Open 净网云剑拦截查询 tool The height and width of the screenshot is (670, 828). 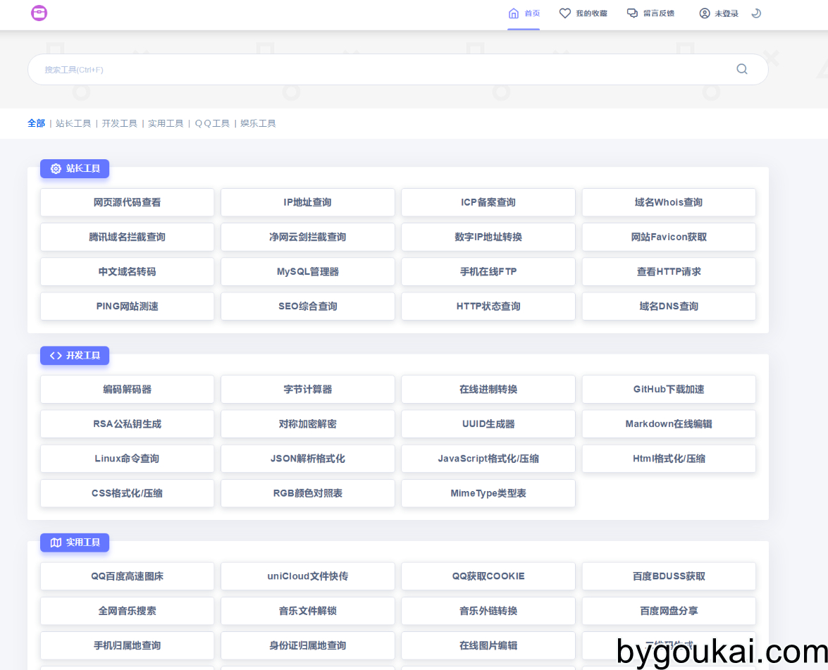[308, 237]
